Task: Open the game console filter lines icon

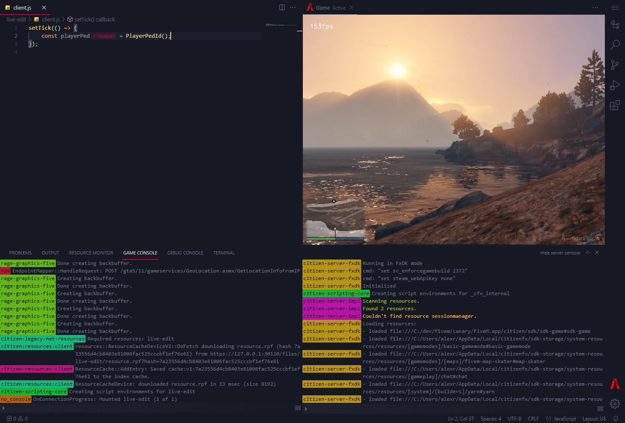Action: (298, 408)
